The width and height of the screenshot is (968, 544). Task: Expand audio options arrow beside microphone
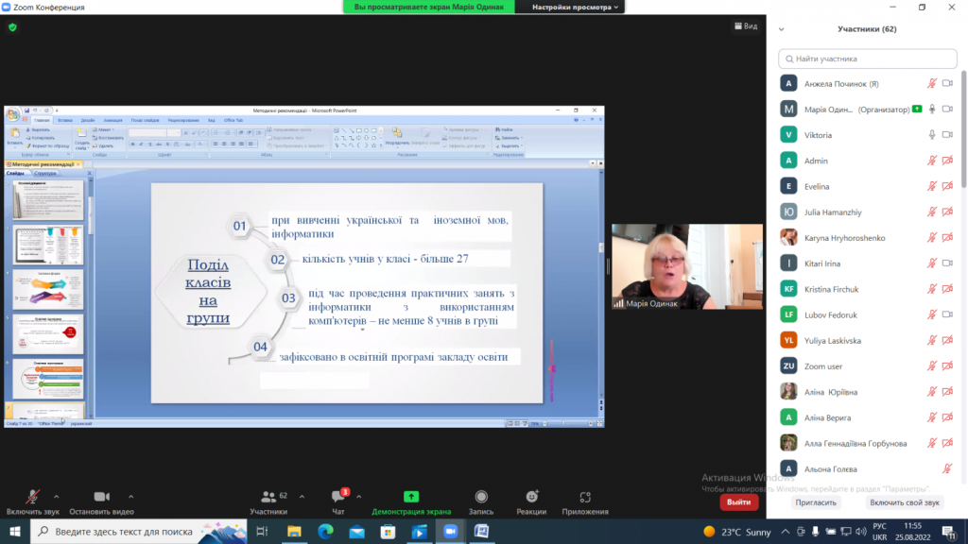(x=56, y=497)
